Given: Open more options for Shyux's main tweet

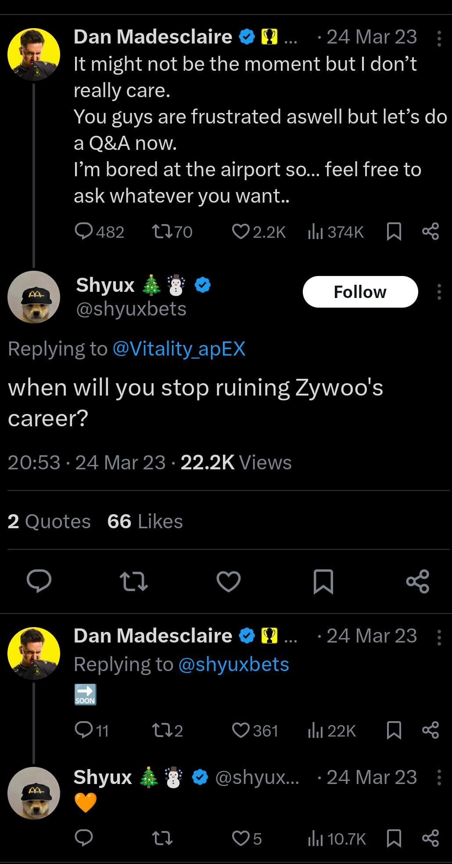Looking at the screenshot, I should [438, 292].
